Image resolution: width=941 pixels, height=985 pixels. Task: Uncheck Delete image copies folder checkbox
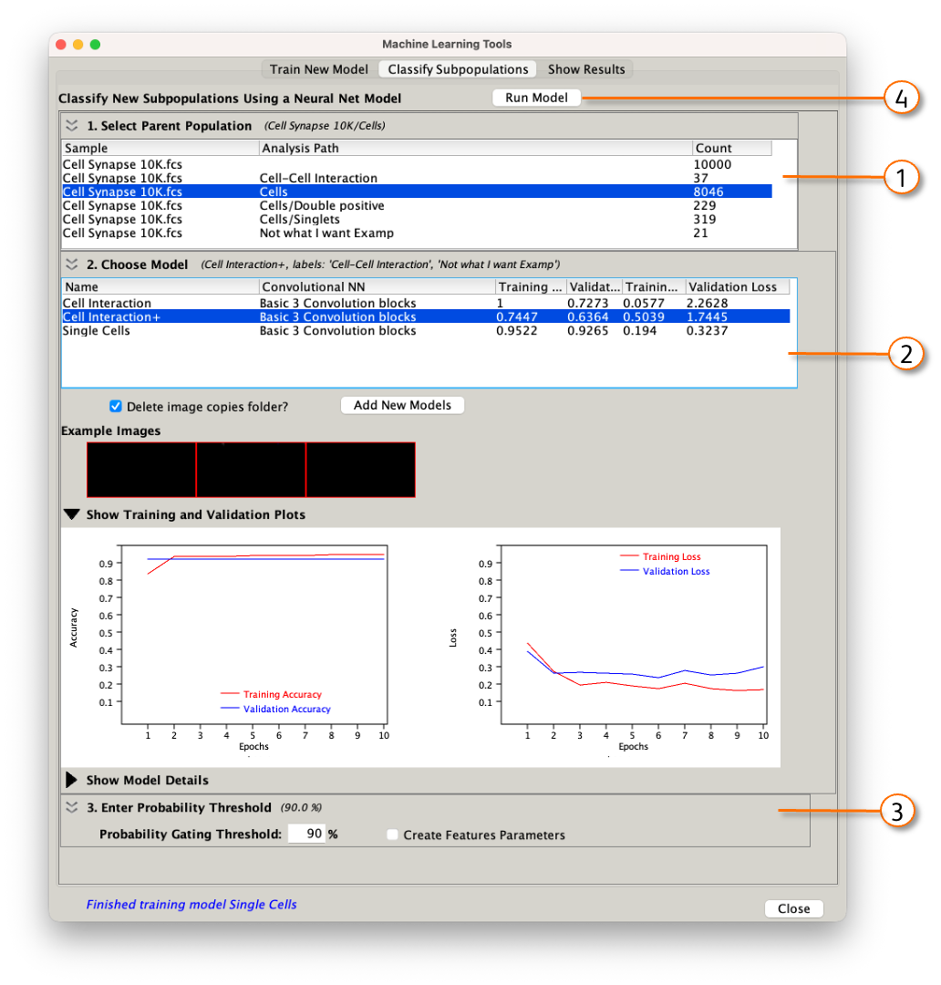coord(116,407)
